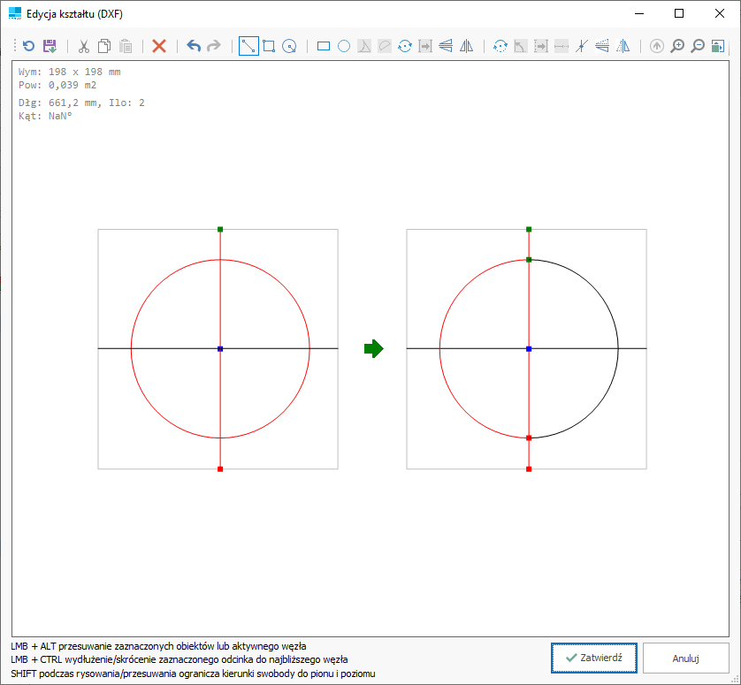Click the dotted rotate arrows icon

[x=500, y=46]
